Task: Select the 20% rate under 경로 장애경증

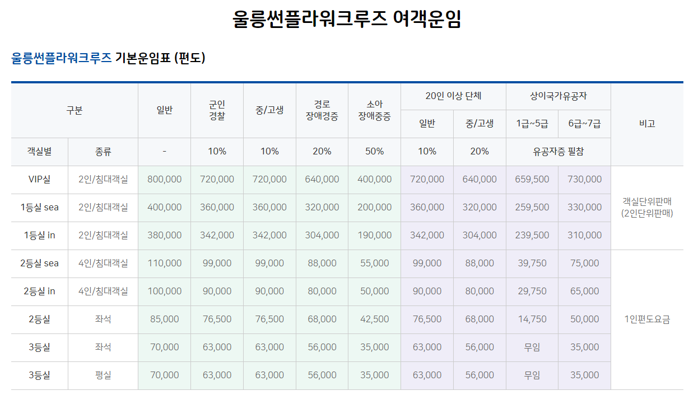Action: click(322, 152)
